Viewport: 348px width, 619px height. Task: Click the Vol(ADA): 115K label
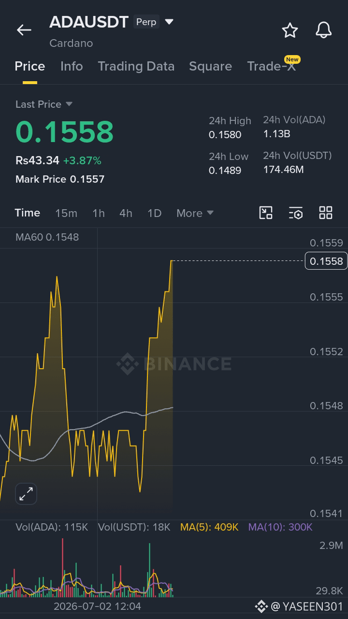click(52, 527)
